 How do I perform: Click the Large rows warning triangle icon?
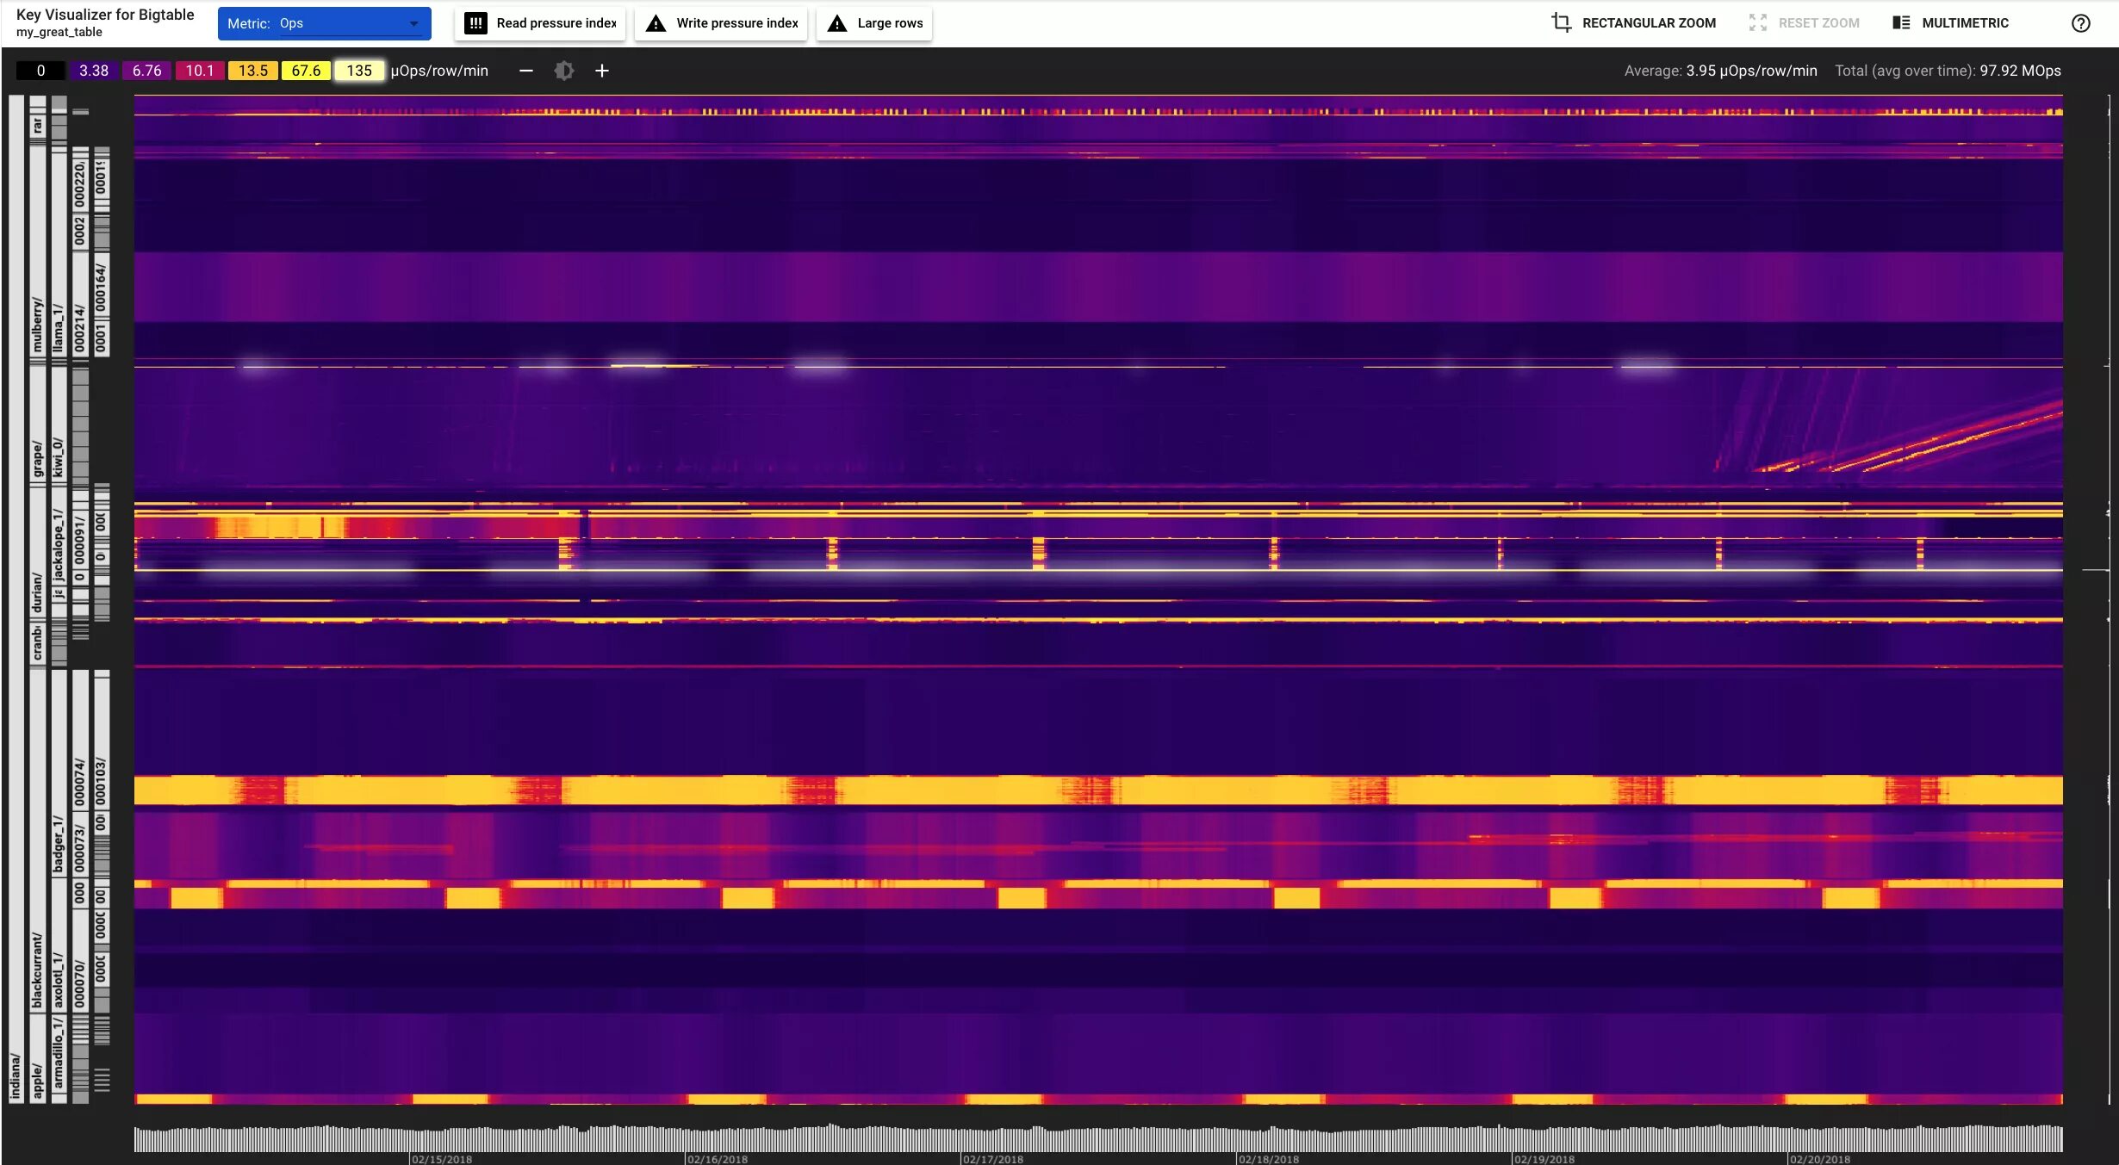tap(836, 23)
